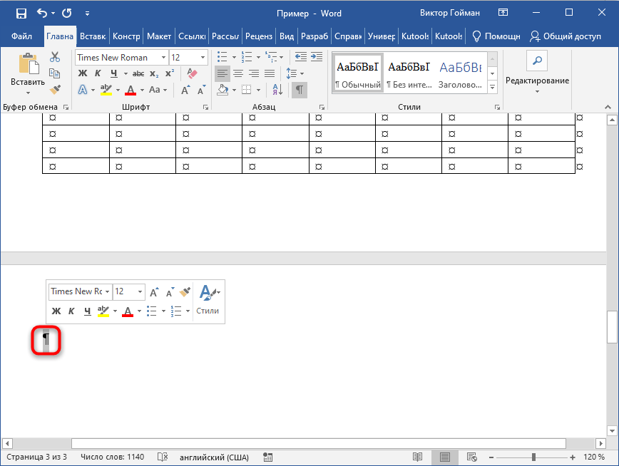The width and height of the screenshot is (619, 466).
Task: Expand the Вставить paste options arrow
Action: tap(28, 93)
